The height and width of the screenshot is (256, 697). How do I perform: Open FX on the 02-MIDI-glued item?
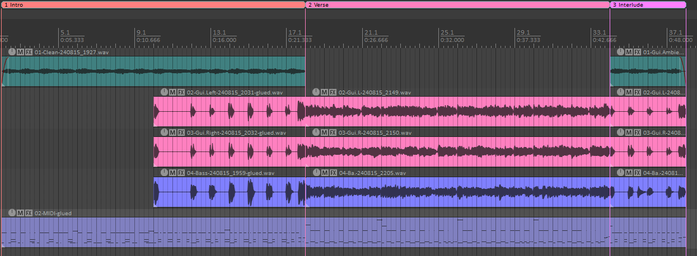29,213
